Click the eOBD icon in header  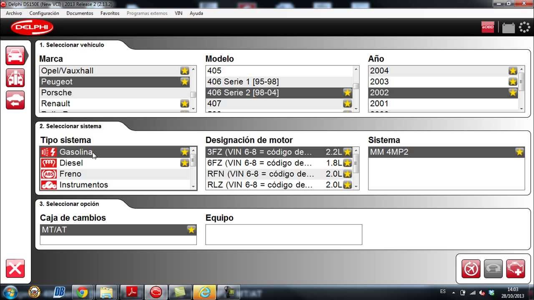[x=488, y=27]
